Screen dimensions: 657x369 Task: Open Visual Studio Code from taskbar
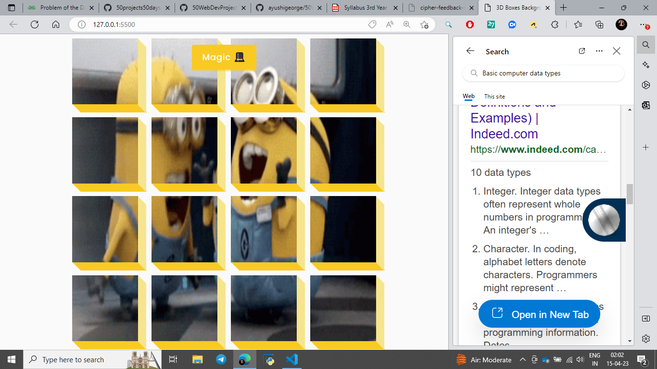tap(292, 359)
